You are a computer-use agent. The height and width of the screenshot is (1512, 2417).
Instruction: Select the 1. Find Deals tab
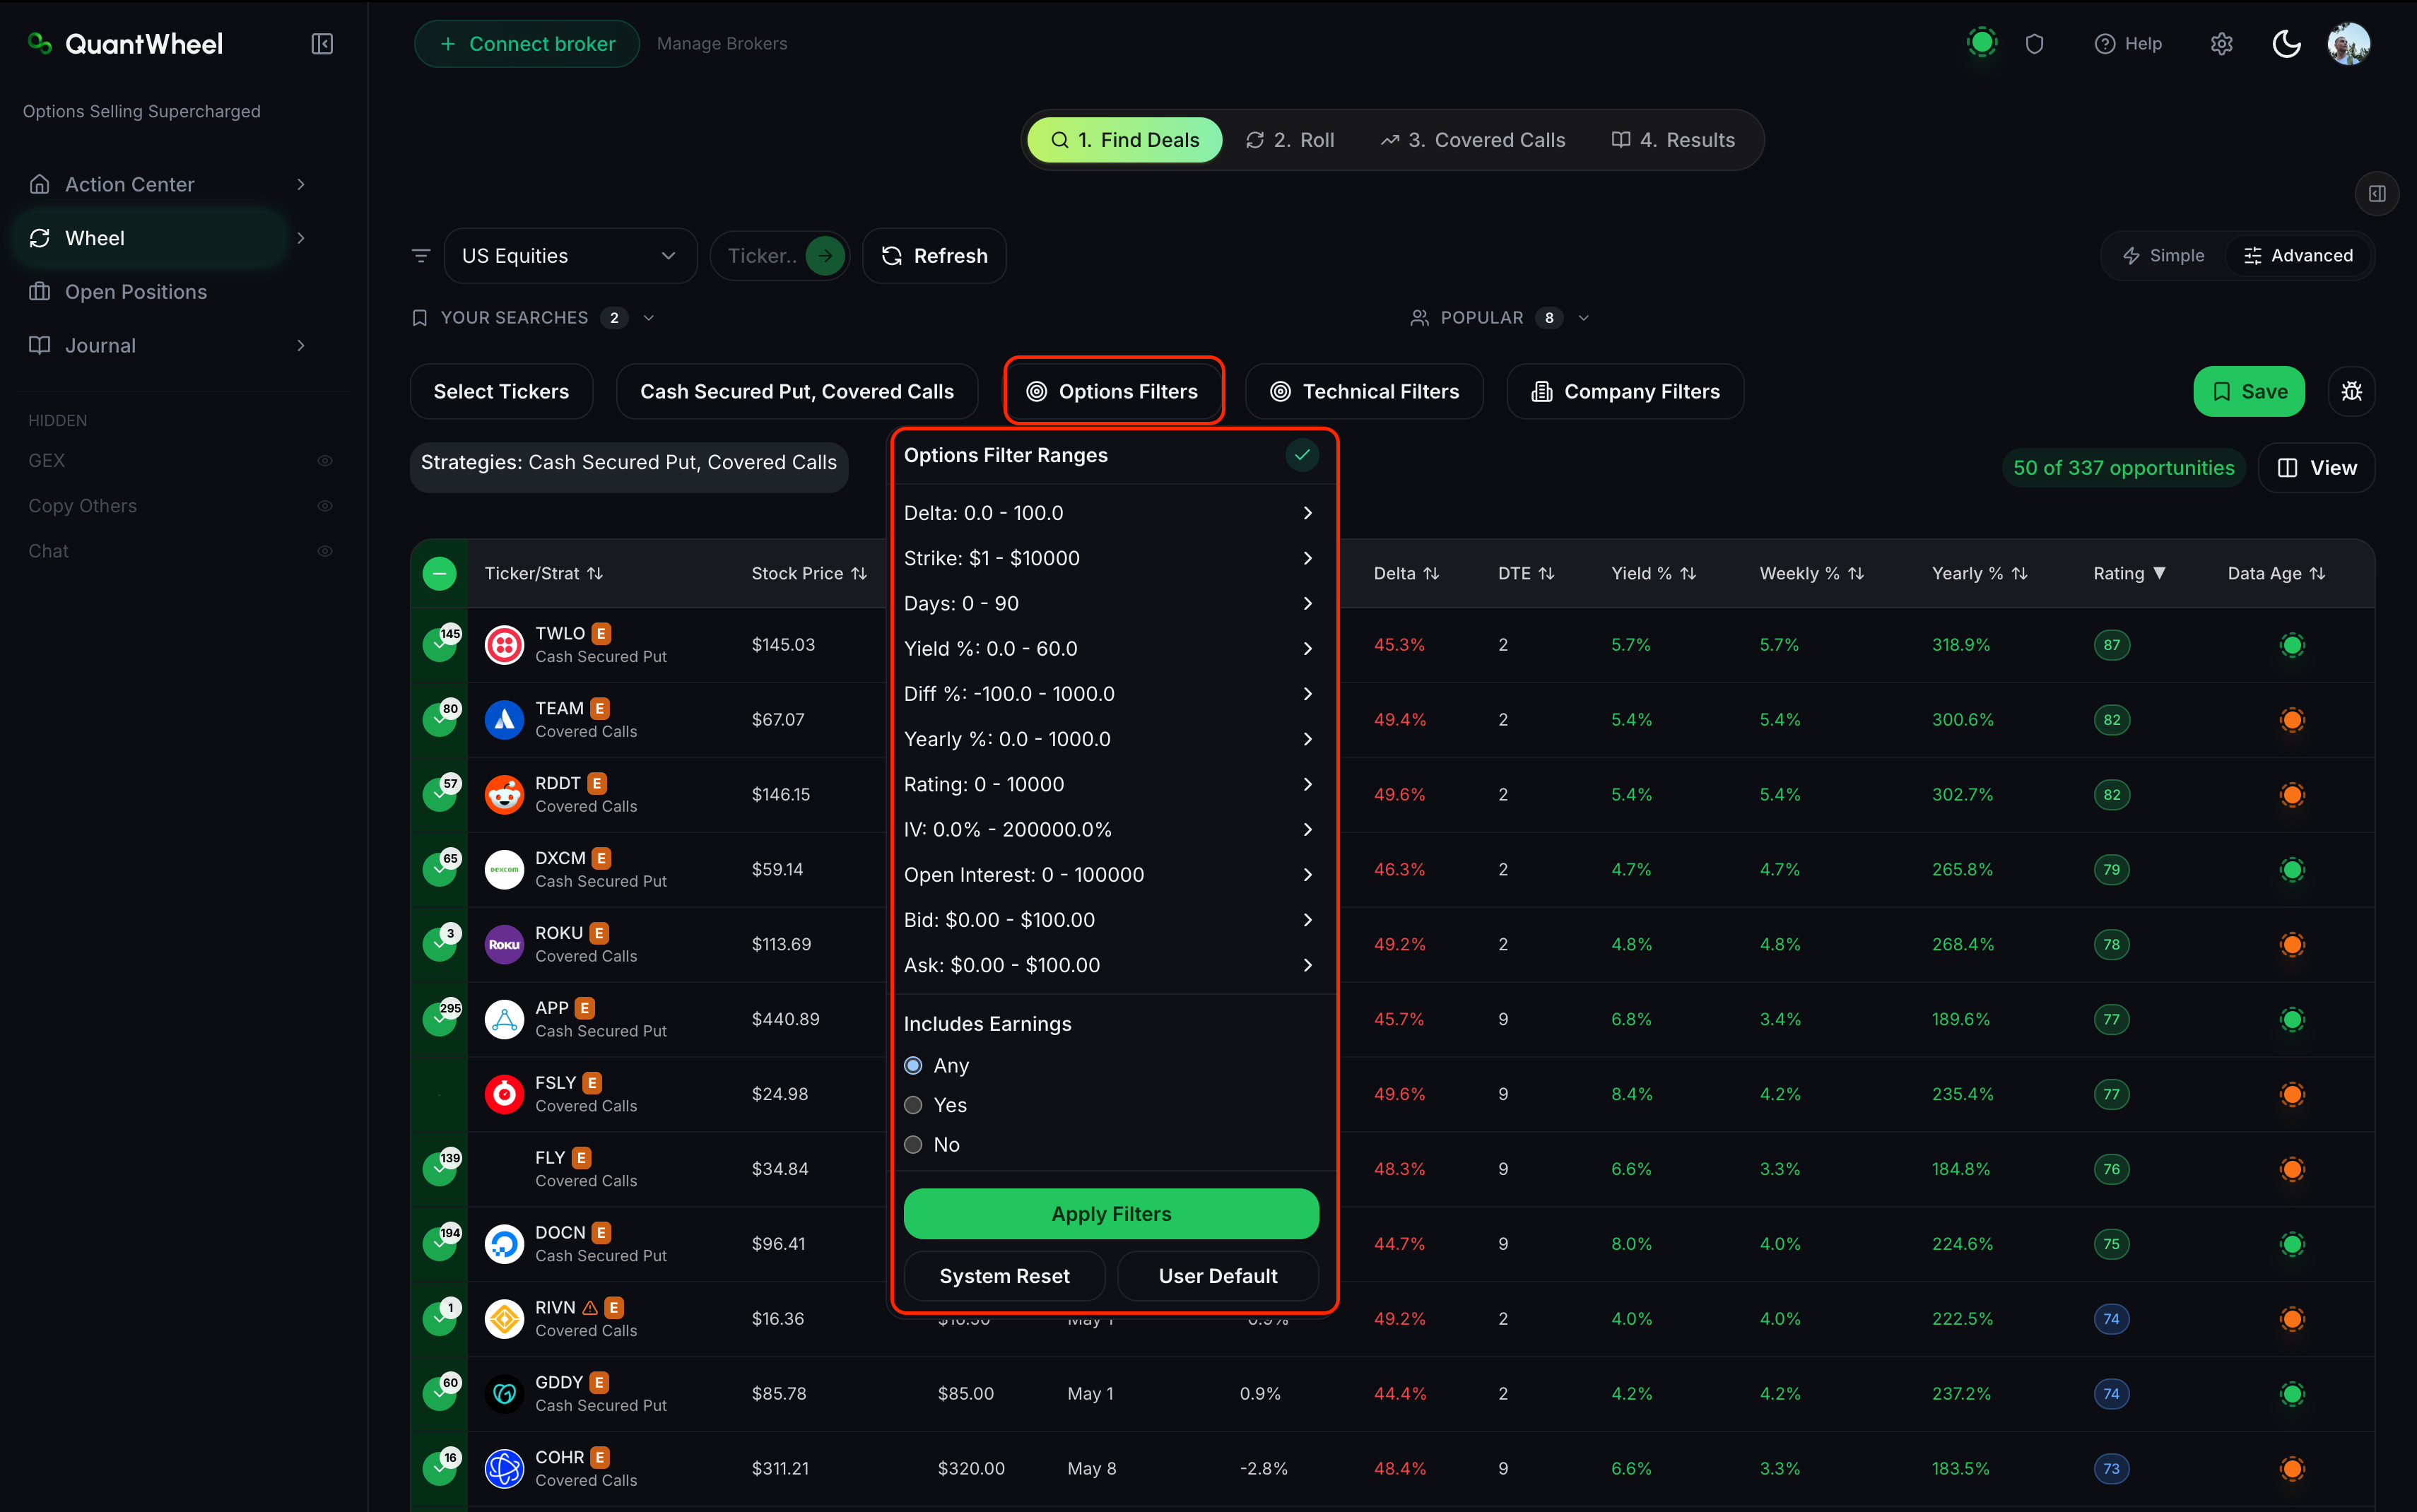[1125, 140]
